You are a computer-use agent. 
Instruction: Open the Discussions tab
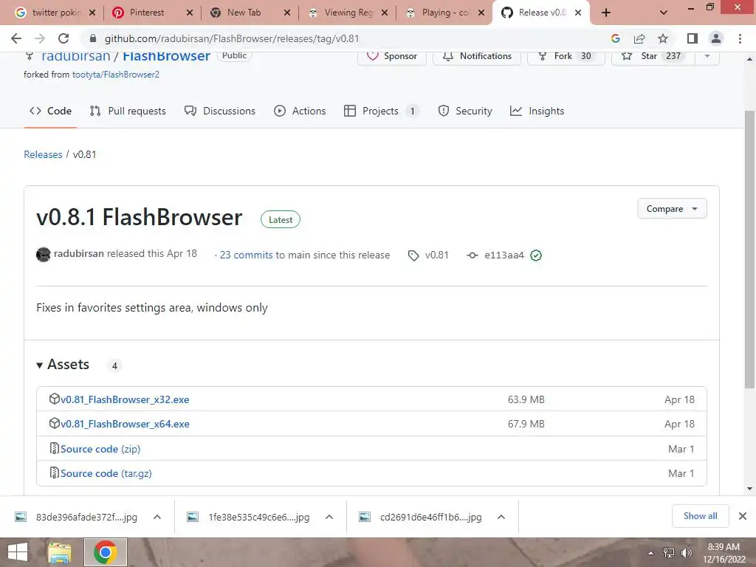[x=220, y=111]
